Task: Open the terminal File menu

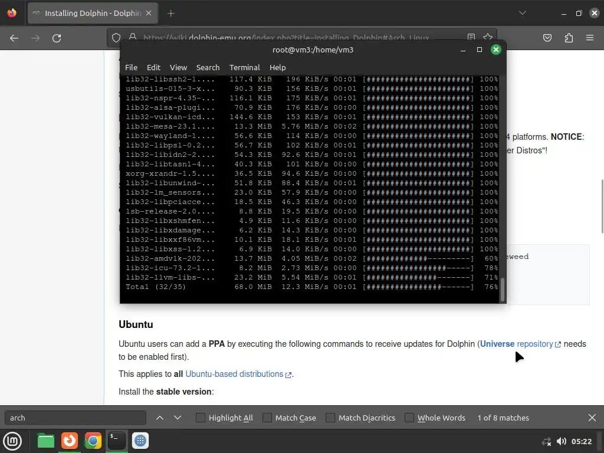Action: coord(131,67)
